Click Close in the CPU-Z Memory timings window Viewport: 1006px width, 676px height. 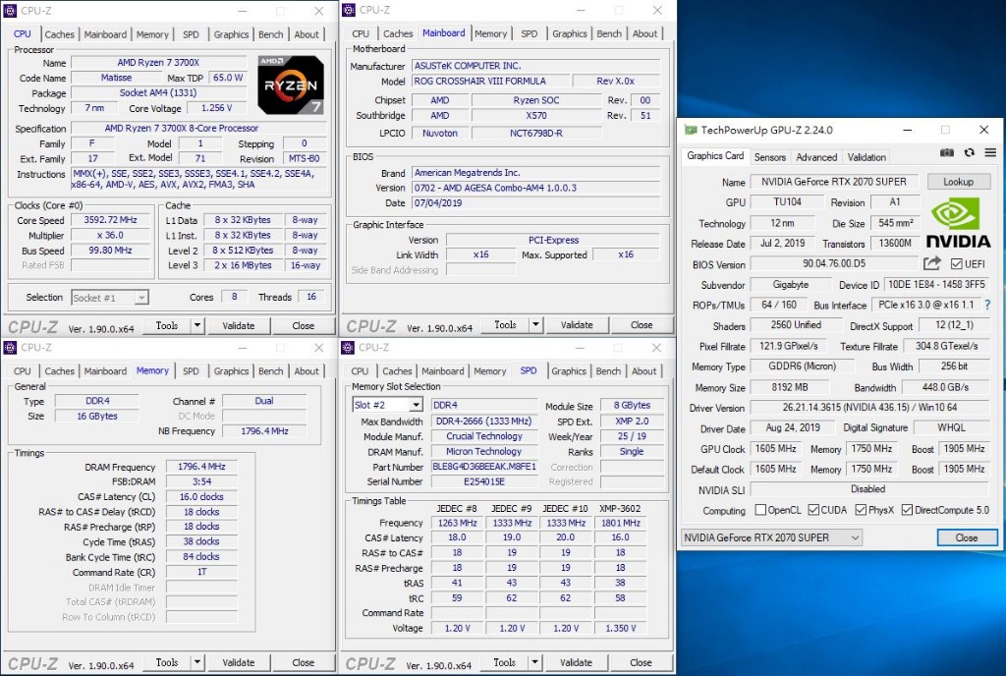click(303, 662)
